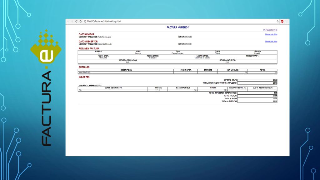Image resolution: width=320 pixels, height=180 pixels.
Task: Click the MONEDA OPERACIÓN value EUR
Action: pyautogui.click(x=128, y=62)
